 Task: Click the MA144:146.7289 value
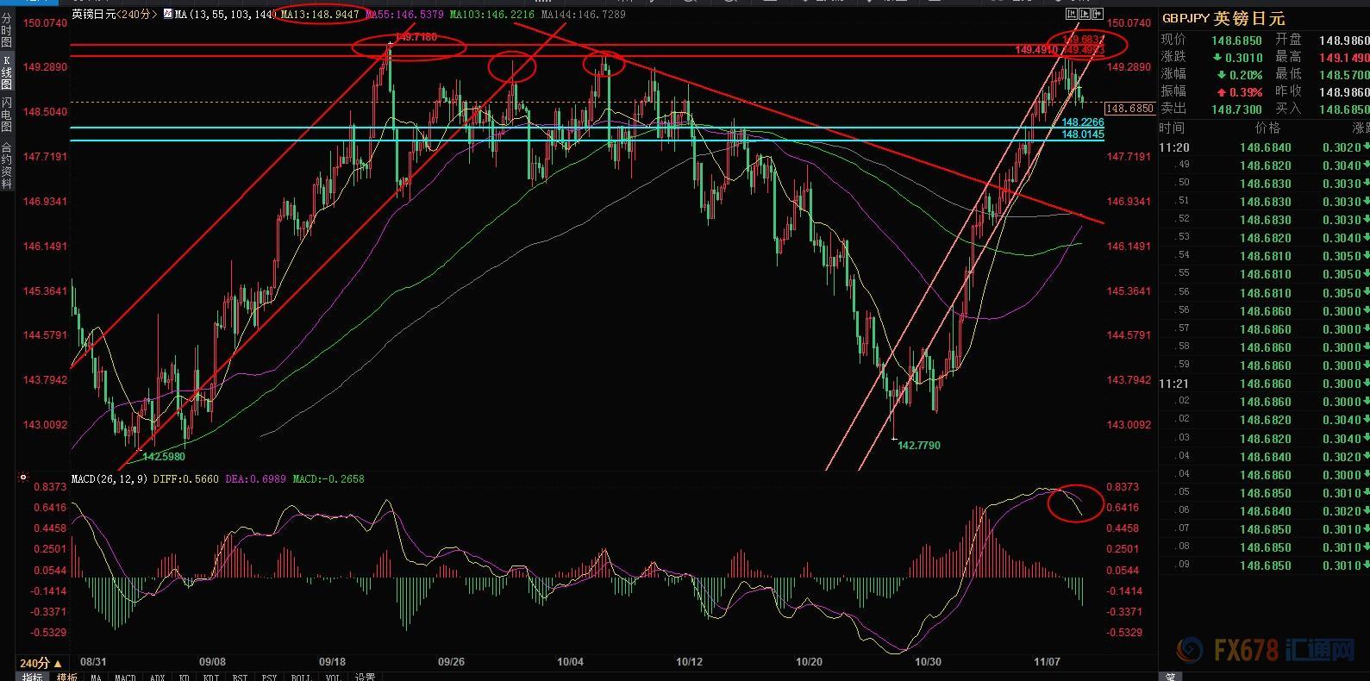click(584, 15)
